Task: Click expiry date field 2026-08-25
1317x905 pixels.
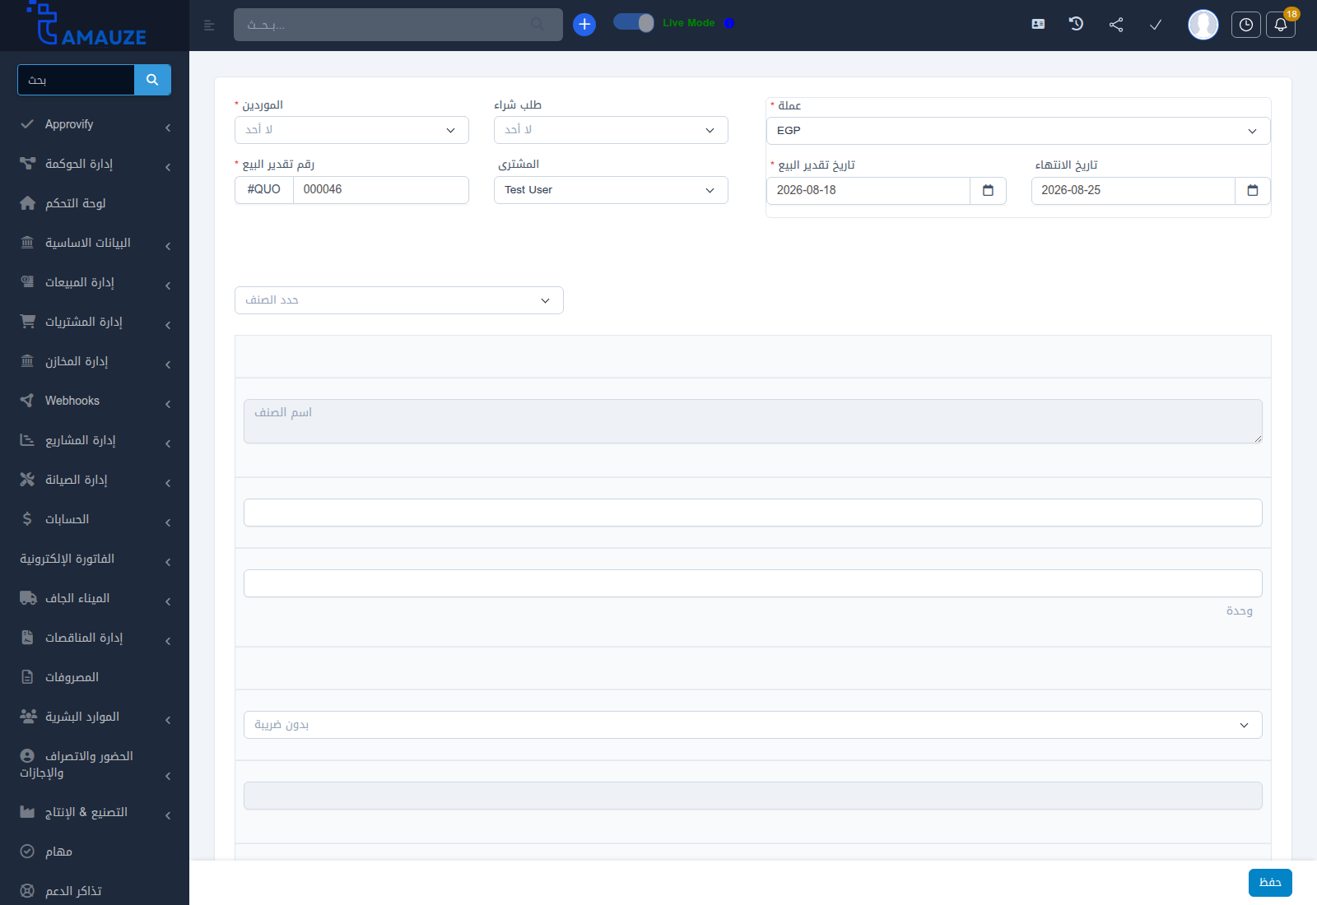Action: pos(1133,191)
